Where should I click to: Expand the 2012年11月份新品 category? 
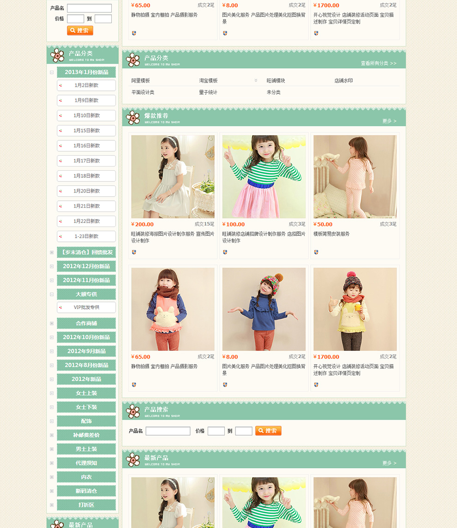pos(52,281)
